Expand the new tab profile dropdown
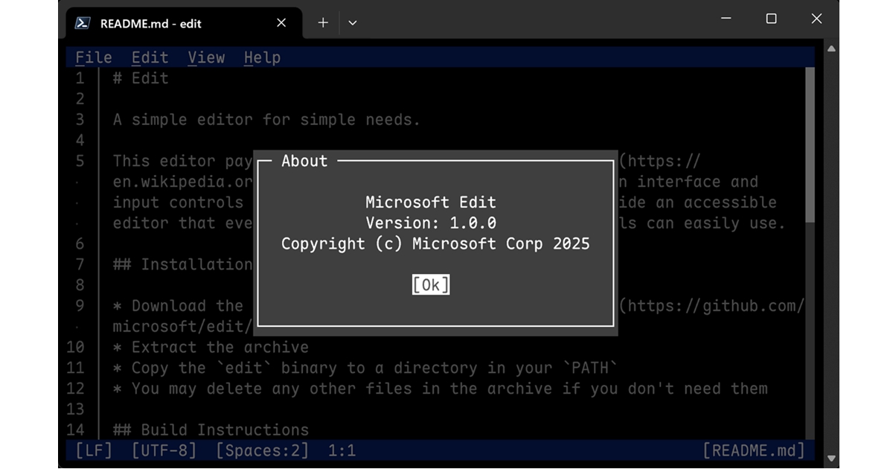The height and width of the screenshot is (469, 893). (353, 23)
